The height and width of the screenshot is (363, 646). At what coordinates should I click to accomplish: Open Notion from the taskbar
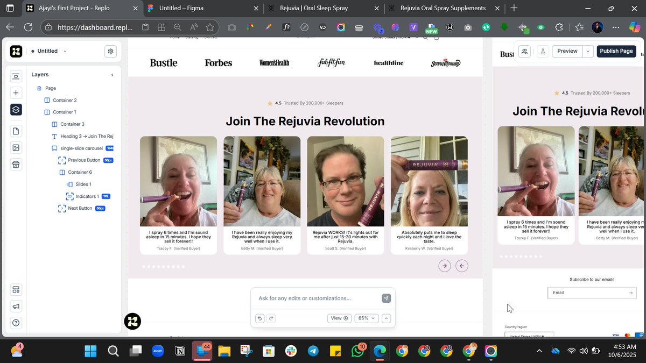[x=180, y=351]
